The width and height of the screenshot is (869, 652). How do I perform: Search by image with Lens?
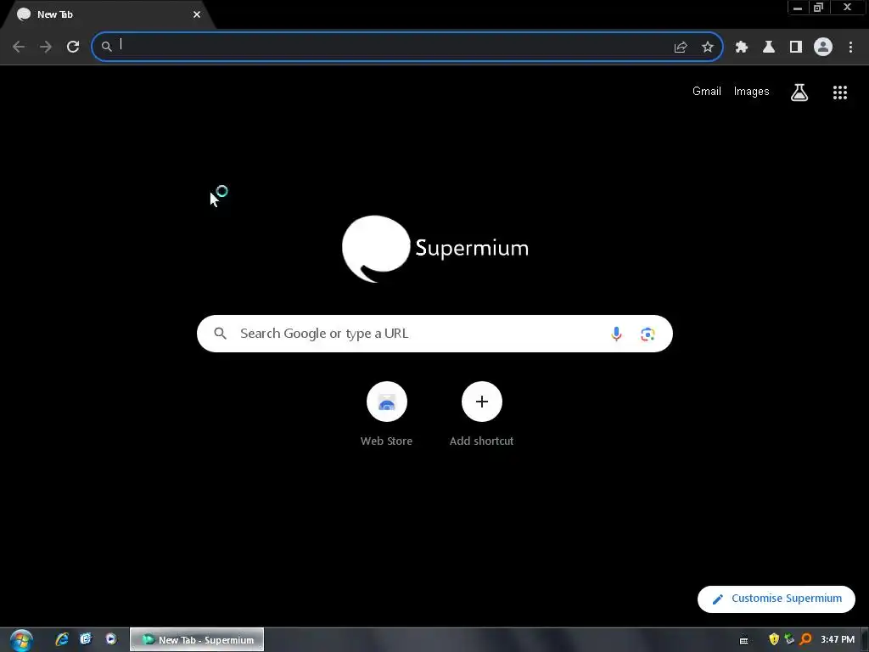point(648,334)
